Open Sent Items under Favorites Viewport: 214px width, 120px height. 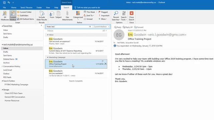click(7, 34)
